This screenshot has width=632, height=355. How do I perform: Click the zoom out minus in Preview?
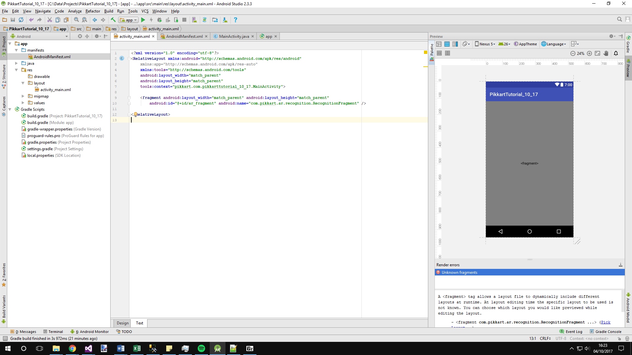573,53
